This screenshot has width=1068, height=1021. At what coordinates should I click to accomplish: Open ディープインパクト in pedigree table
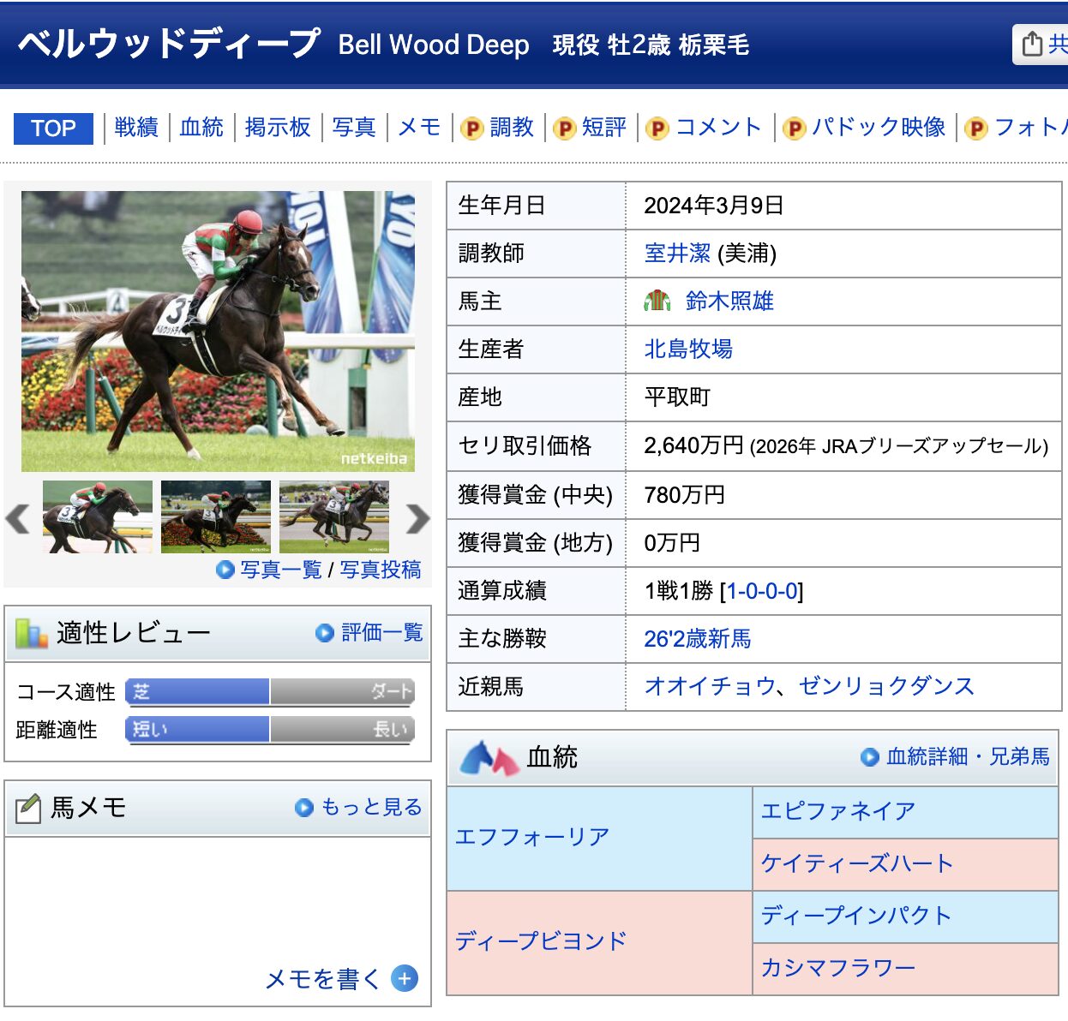point(856,915)
